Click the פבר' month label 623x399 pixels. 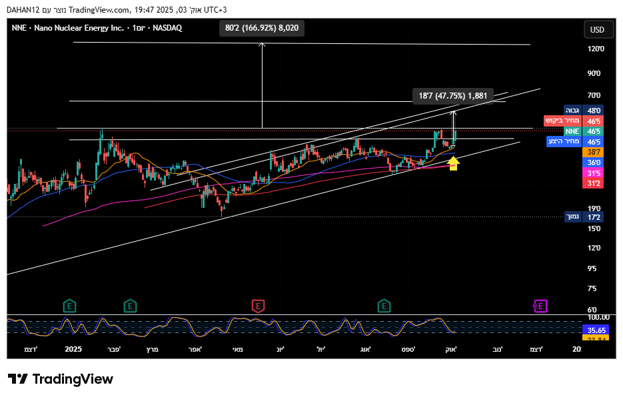[x=114, y=349]
